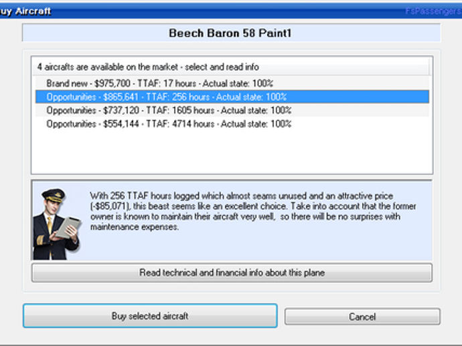This screenshot has width=462, height=346.
Task: Click the Buy selected aircraft button
Action: pos(150,316)
